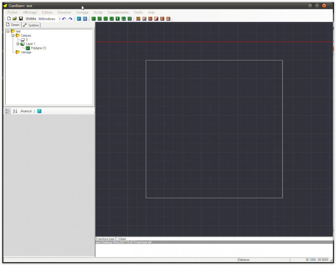Open the Outils menu
Viewport: 336px width, 265px height.
(x=138, y=12)
